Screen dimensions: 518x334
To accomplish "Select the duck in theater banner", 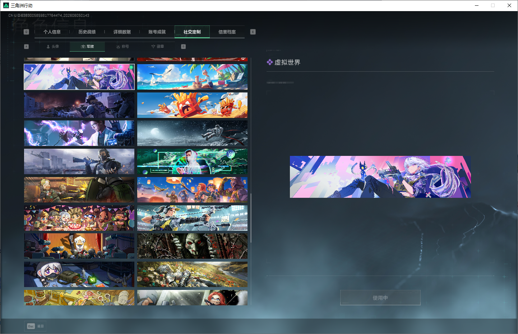I will tap(79, 246).
